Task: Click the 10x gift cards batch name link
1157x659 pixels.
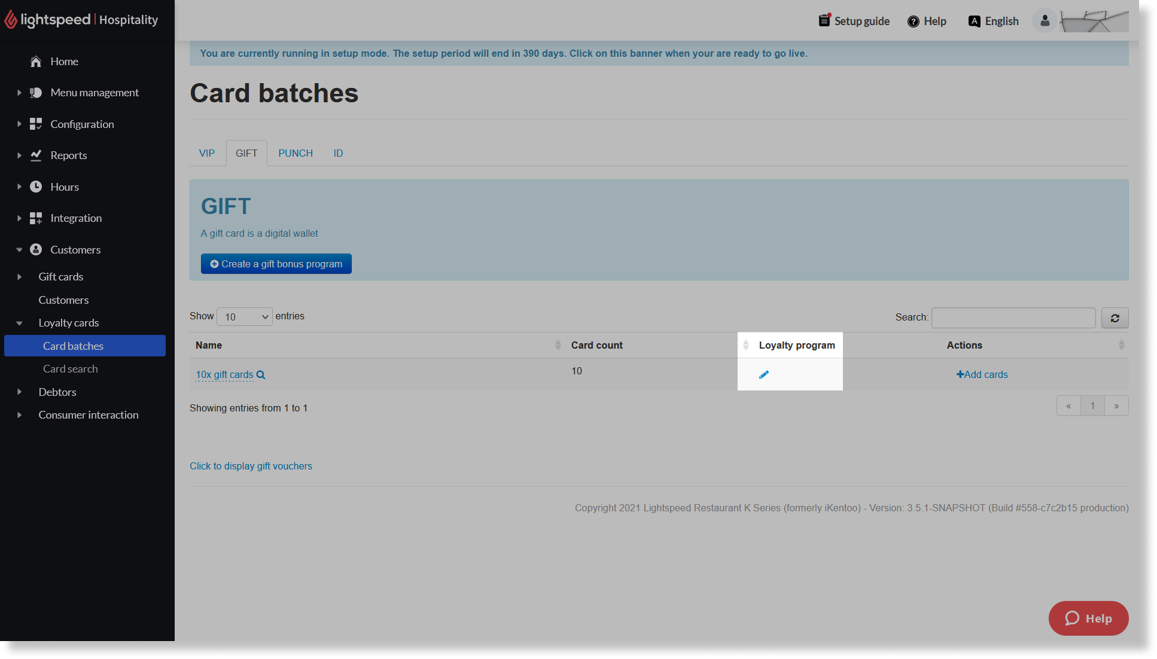Action: click(x=224, y=374)
